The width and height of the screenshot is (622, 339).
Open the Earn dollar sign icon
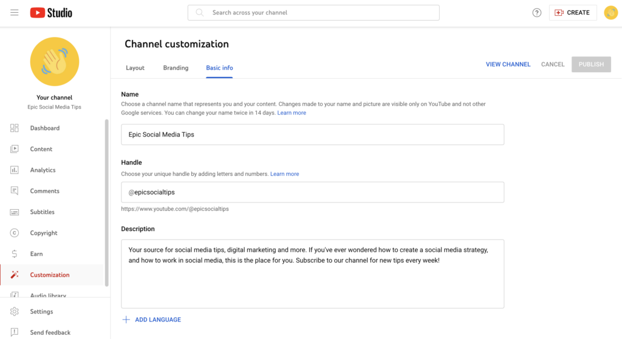[x=15, y=254]
